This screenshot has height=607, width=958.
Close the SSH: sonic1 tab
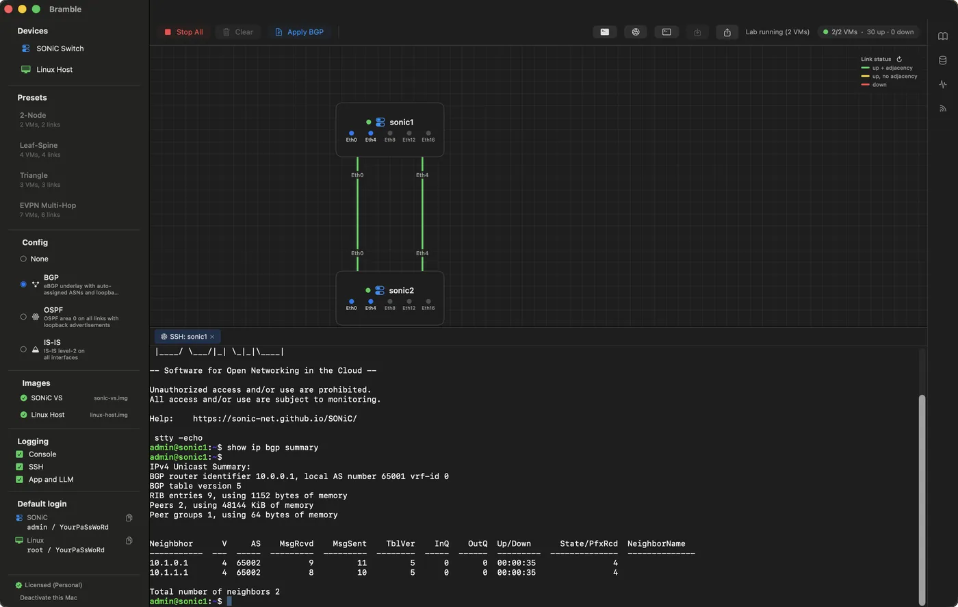point(212,337)
